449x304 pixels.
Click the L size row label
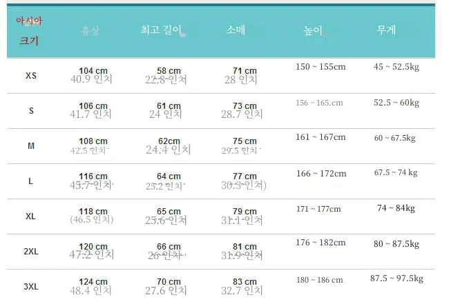(30, 181)
